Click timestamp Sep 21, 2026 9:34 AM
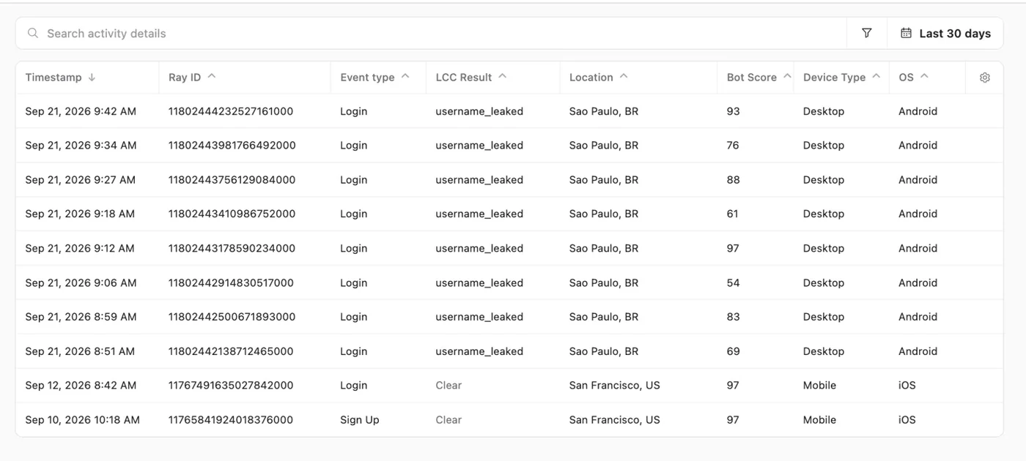This screenshot has height=461, width=1026. pos(81,146)
